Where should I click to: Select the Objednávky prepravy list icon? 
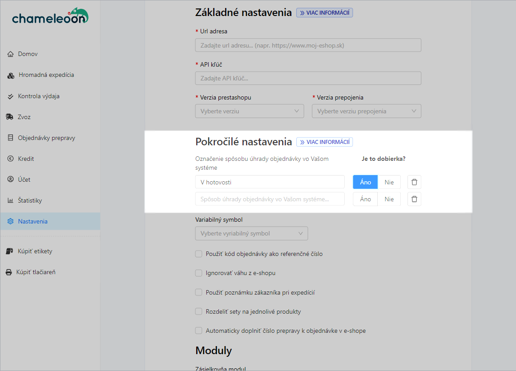pos(11,138)
